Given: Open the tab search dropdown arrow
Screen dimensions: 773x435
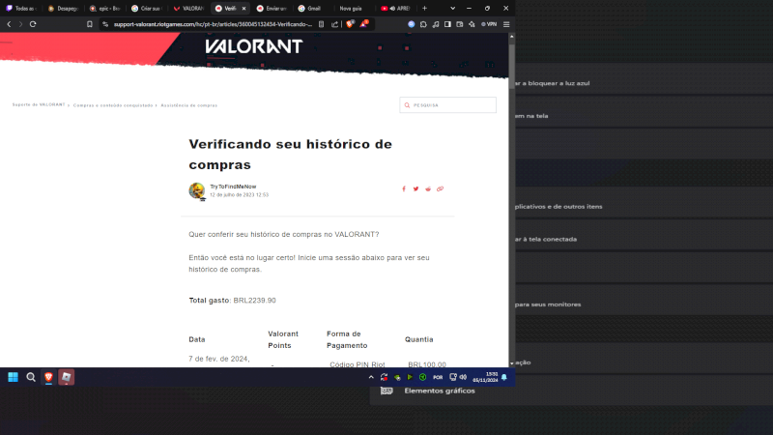Looking at the screenshot, I should pos(452,9).
